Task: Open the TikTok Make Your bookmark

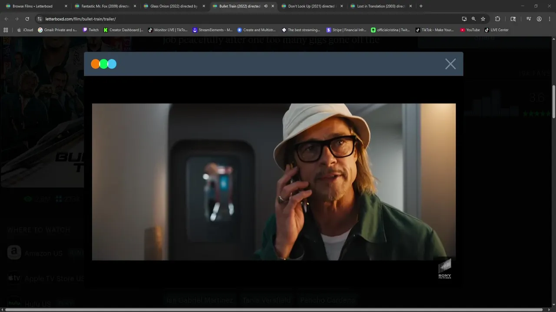Action: click(434, 30)
